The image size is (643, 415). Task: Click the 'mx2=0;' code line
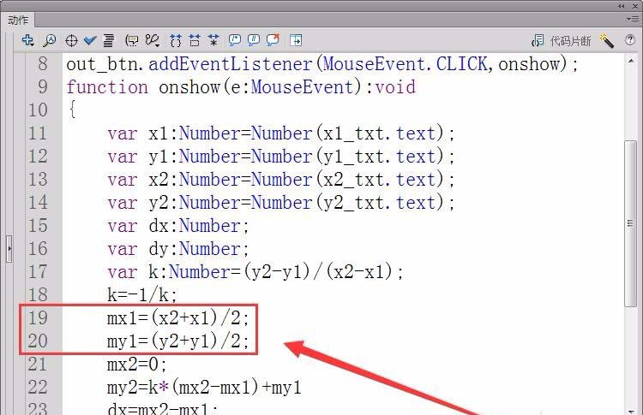pos(136,365)
